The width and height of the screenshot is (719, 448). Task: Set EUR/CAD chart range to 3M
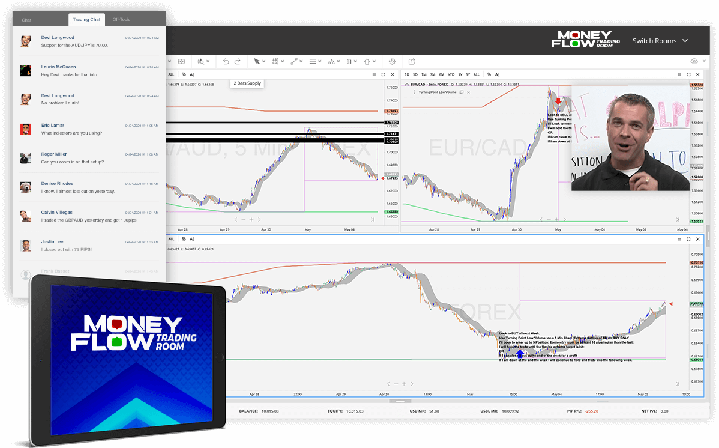pos(432,74)
